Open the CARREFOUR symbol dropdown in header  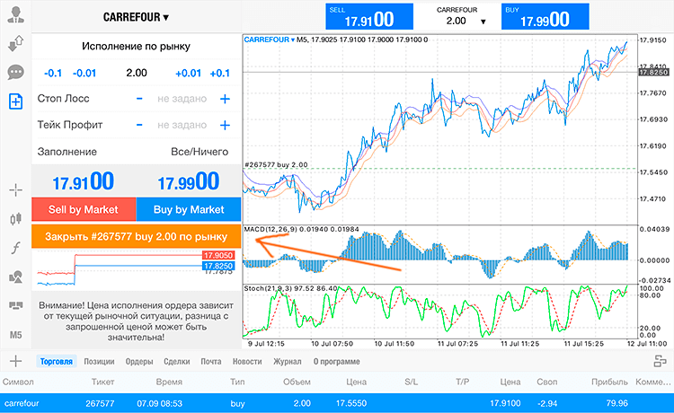tap(136, 17)
